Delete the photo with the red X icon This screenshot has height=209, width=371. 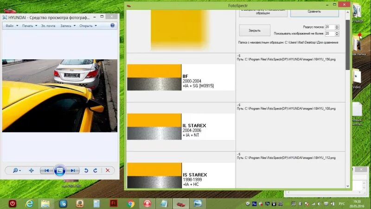pyautogui.click(x=108, y=171)
